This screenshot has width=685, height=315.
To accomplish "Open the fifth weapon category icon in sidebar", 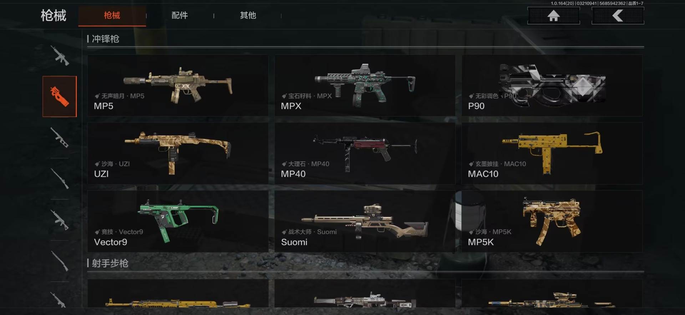I will (x=60, y=219).
